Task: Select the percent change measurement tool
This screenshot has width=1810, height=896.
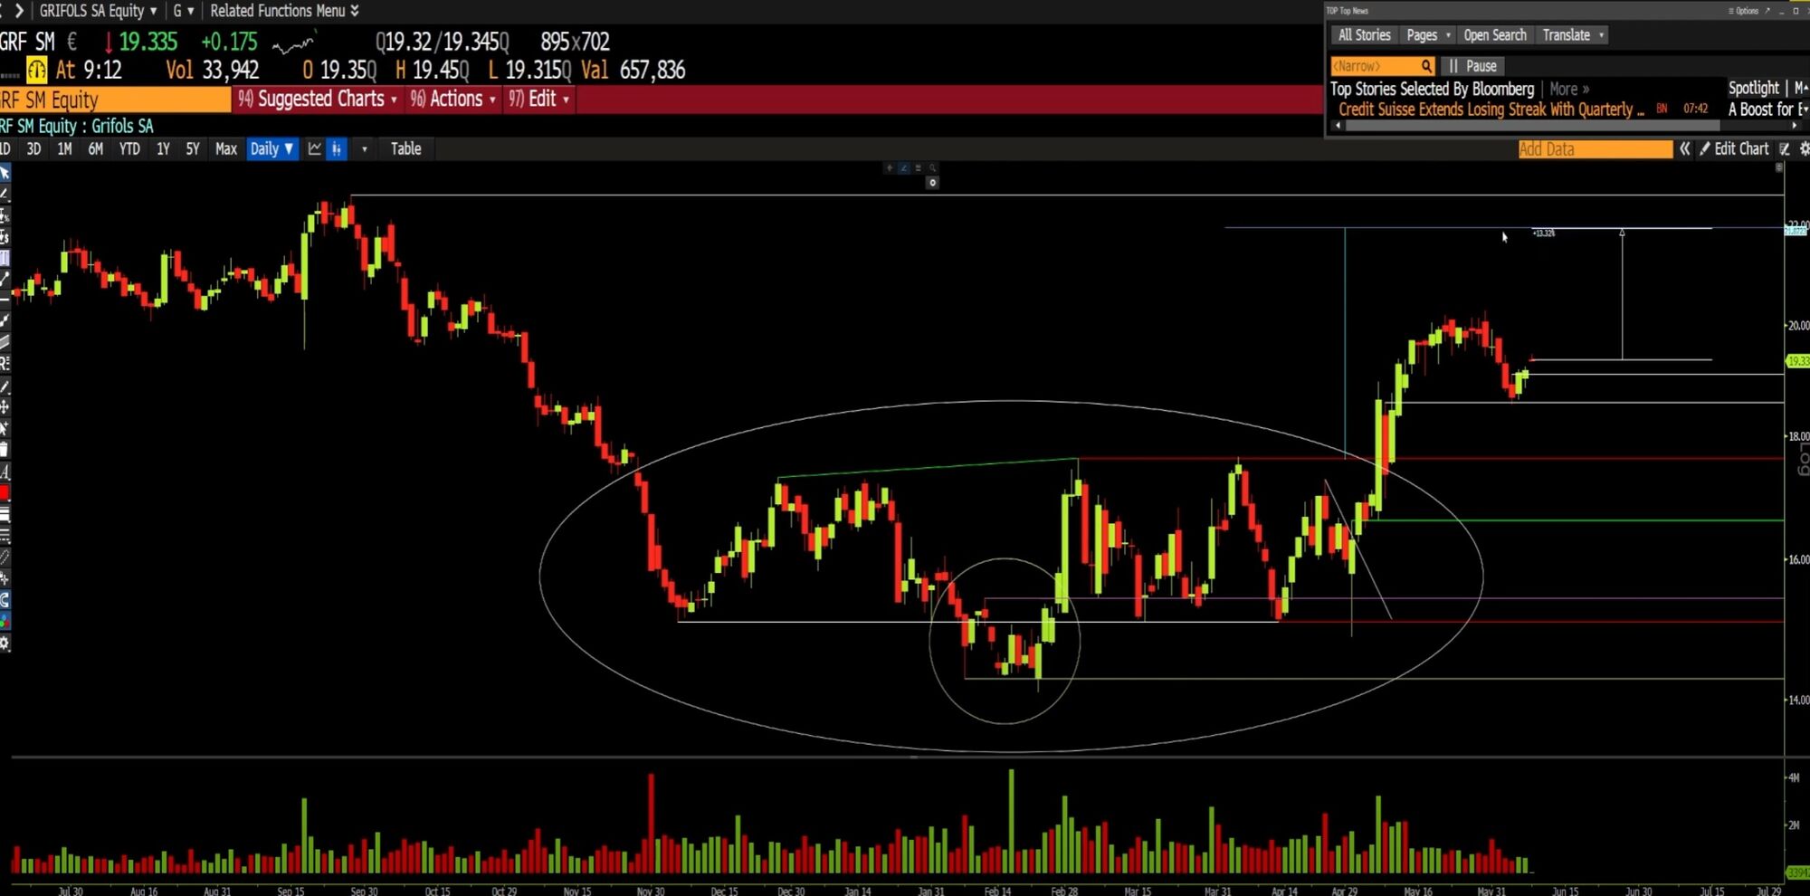Action: [5, 215]
